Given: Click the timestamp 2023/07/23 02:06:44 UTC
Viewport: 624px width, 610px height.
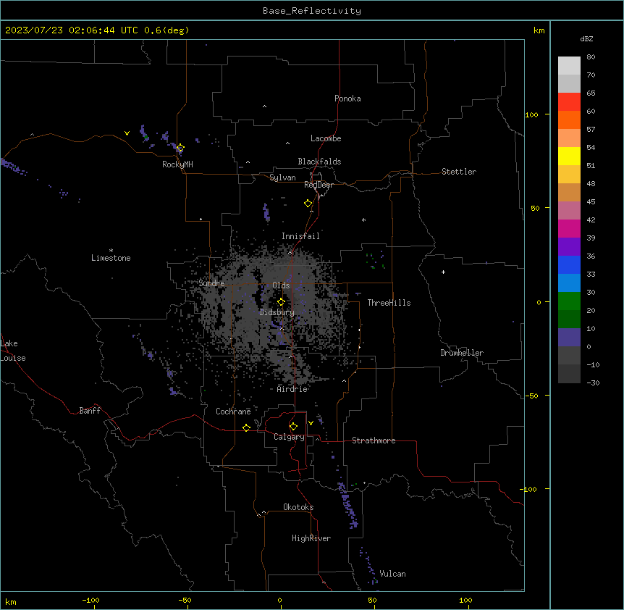Looking at the screenshot, I should tap(72, 30).
